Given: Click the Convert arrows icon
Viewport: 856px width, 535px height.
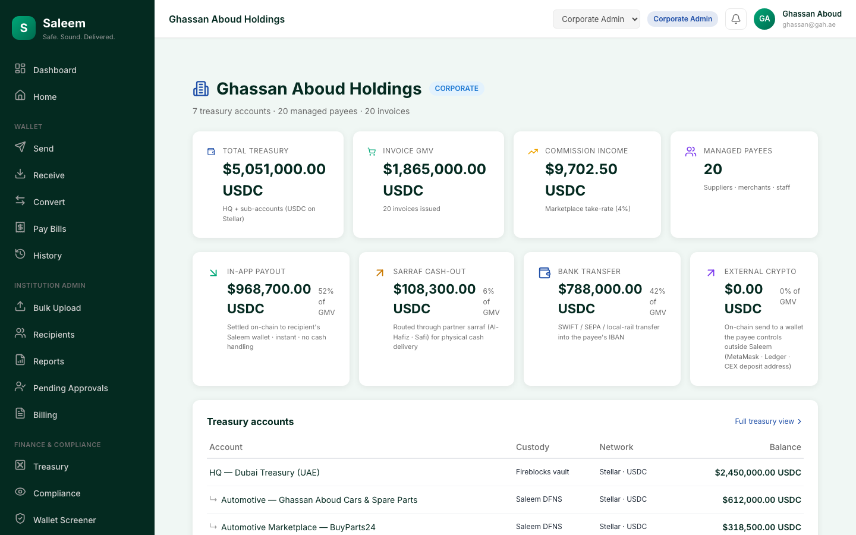Looking at the screenshot, I should point(20,200).
